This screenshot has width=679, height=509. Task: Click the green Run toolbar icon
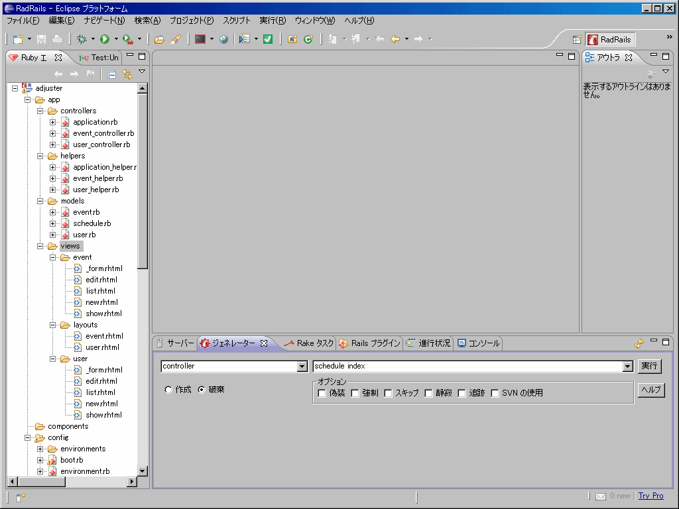[x=103, y=38]
